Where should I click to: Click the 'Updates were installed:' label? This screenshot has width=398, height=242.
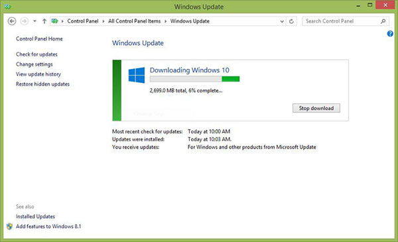[139, 139]
